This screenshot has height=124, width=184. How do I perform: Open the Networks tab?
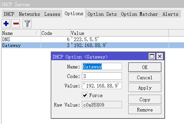[x=29, y=14]
